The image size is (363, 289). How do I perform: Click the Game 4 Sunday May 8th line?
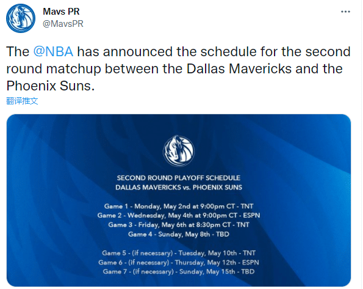pyautogui.click(x=179, y=234)
